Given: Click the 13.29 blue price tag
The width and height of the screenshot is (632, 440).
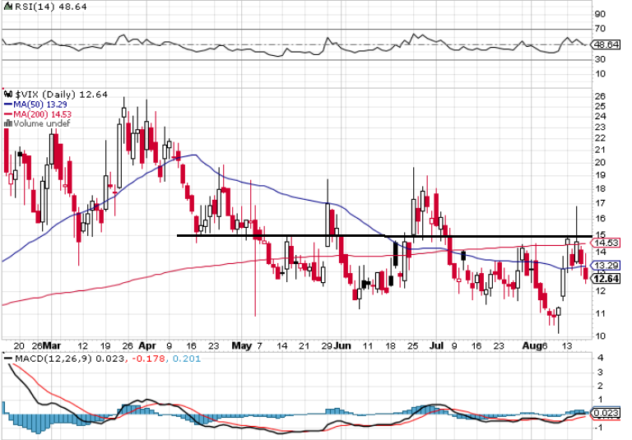Looking at the screenshot, I should click(x=605, y=265).
